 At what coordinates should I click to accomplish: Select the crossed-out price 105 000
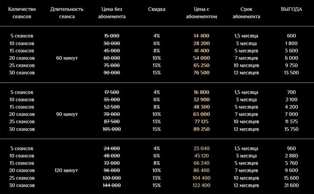point(112,129)
